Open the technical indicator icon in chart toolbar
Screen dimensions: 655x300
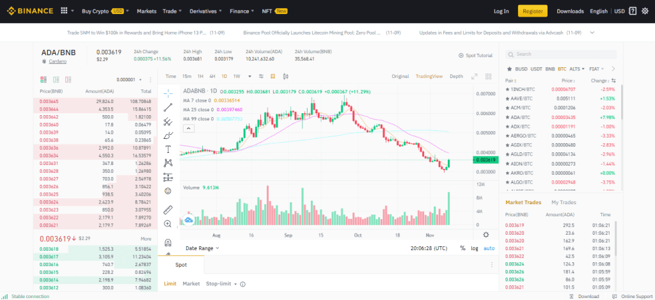tap(273, 77)
